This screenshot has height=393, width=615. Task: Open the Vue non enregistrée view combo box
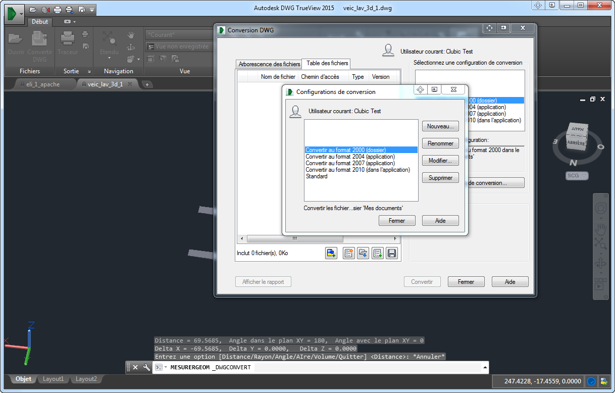click(179, 46)
